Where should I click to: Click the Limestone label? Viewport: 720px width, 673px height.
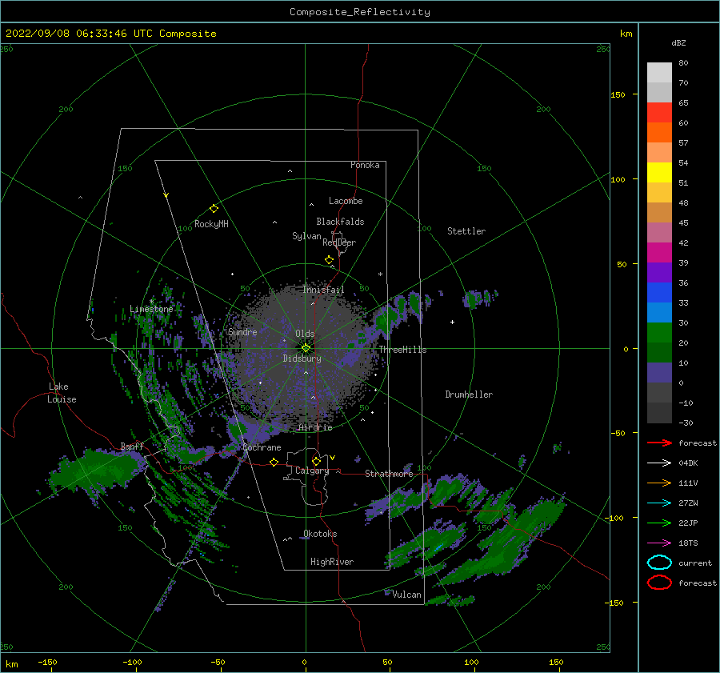[x=151, y=309]
